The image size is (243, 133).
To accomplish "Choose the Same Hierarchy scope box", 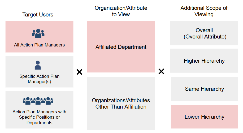I will [205, 89].
